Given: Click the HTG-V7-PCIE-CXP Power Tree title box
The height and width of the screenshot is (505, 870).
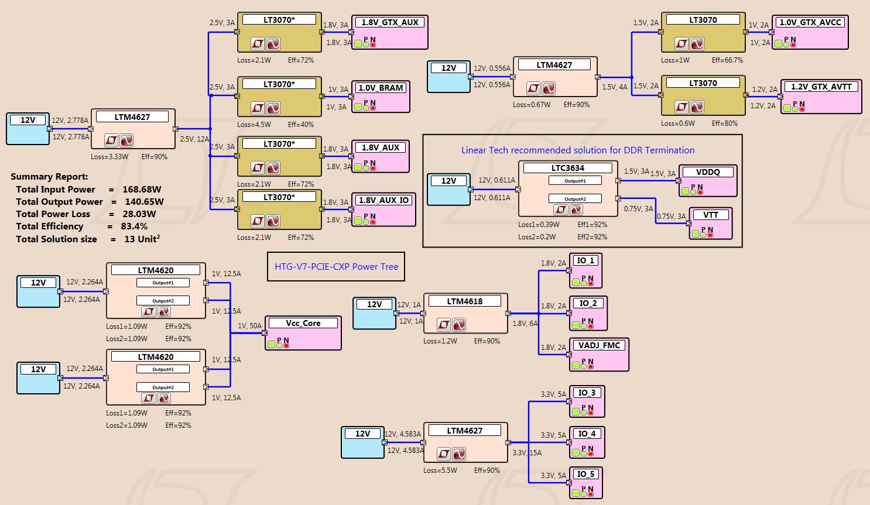Looking at the screenshot, I should [336, 266].
